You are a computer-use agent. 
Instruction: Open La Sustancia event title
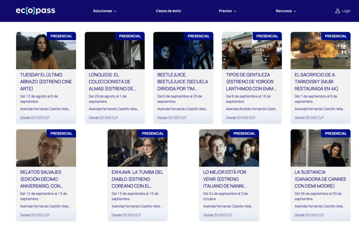pyautogui.click(x=320, y=179)
